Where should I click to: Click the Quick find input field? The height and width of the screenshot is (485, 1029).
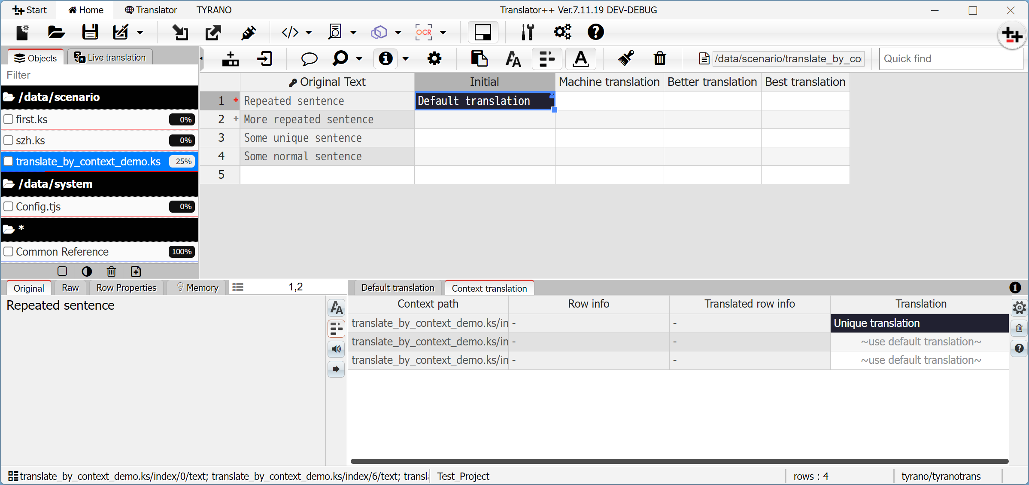pos(950,59)
